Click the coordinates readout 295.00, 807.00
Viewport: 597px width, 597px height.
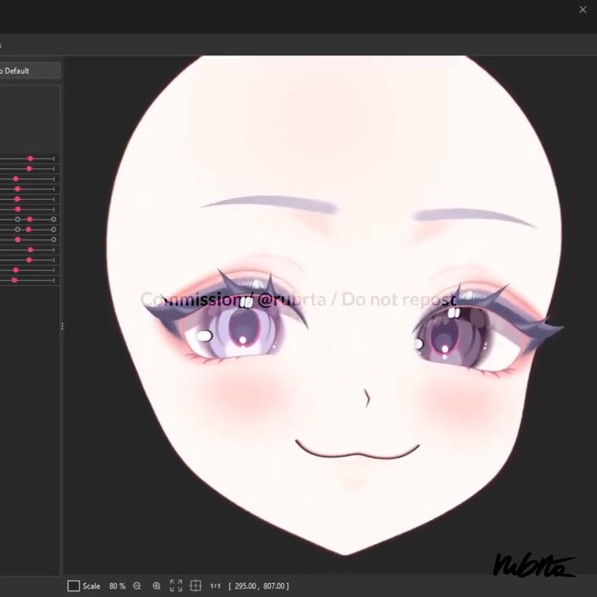259,586
